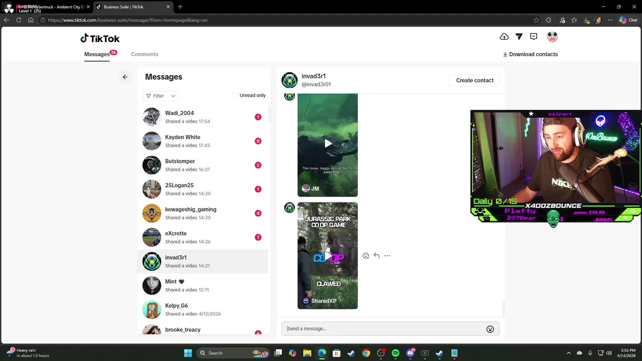The height and width of the screenshot is (361, 642).
Task: Open Edge Copilot Chat button
Action: [628, 20]
